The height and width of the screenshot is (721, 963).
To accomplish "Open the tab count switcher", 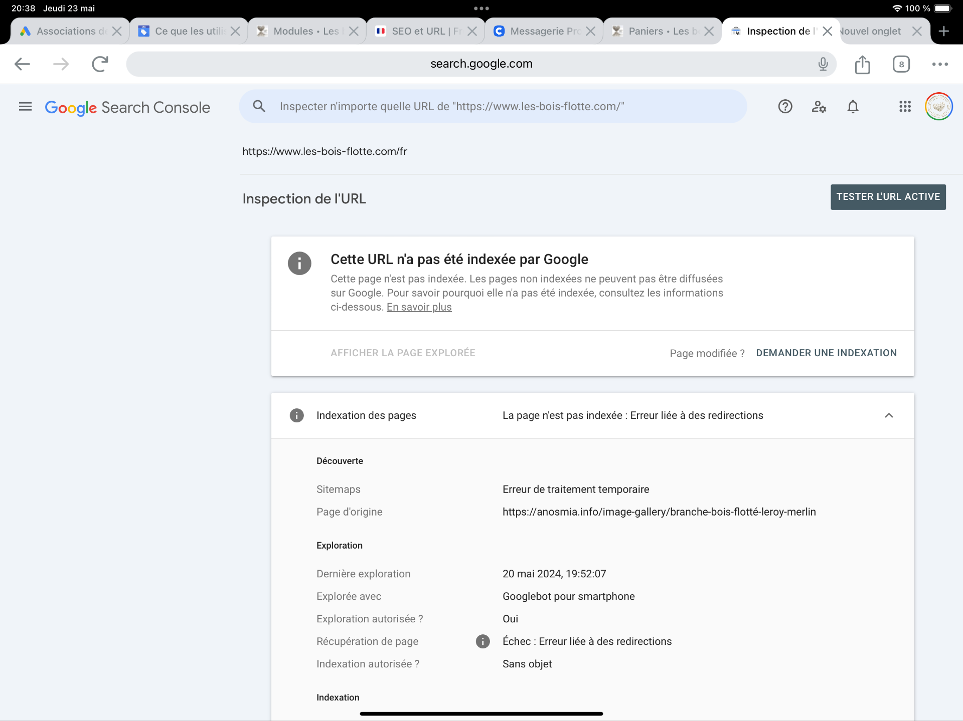I will (901, 64).
